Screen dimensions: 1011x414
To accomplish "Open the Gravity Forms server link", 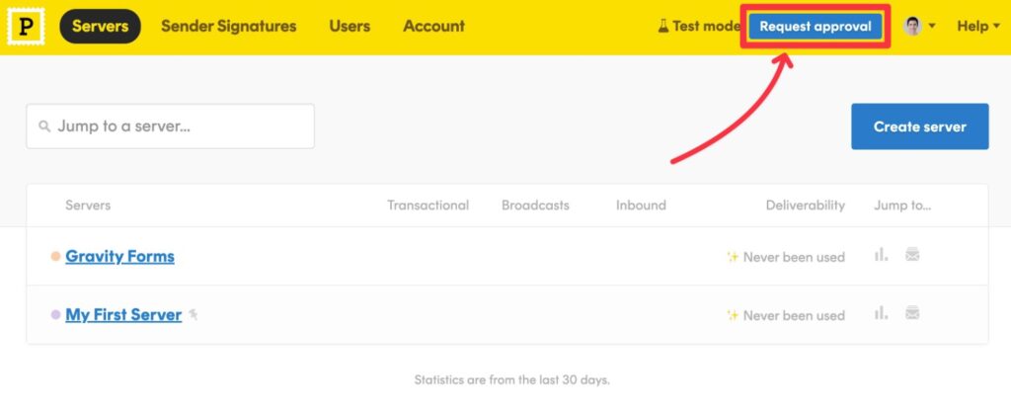I will [119, 256].
